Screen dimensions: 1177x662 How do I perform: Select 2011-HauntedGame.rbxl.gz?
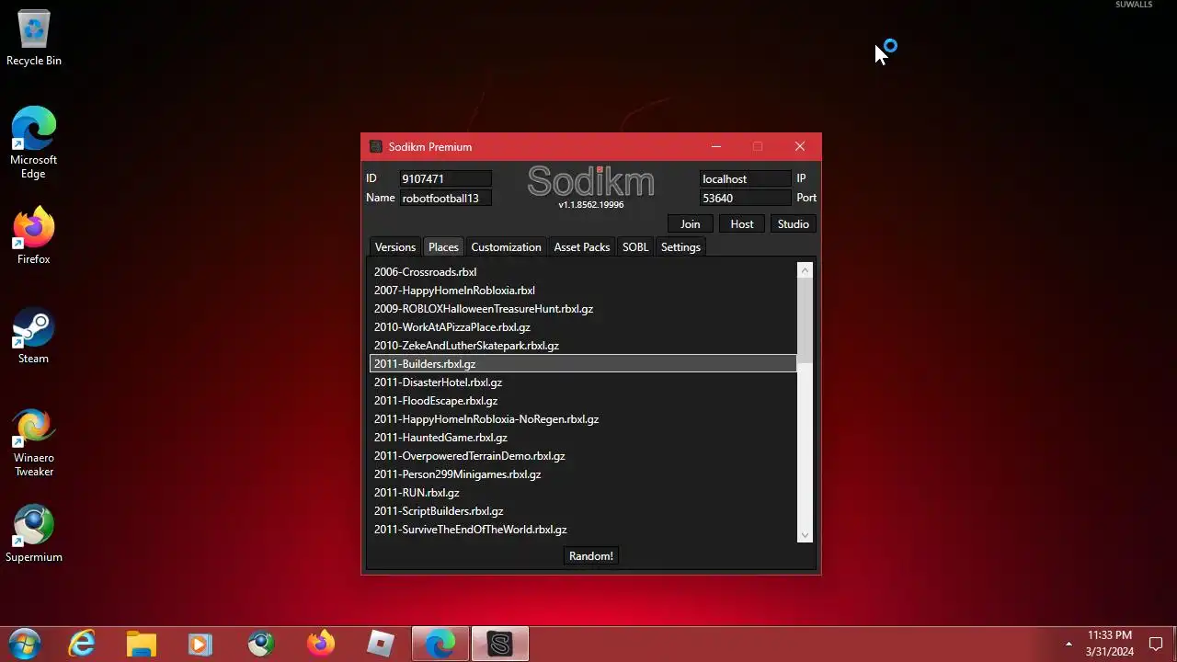click(x=583, y=438)
